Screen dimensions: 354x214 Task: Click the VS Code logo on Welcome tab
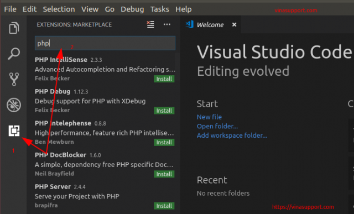click(x=189, y=24)
